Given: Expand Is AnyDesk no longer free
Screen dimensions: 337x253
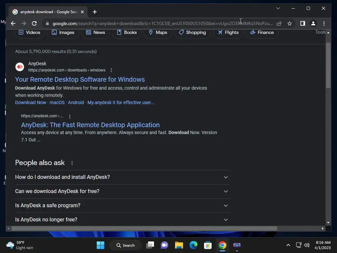Looking at the screenshot, I should tap(122, 220).
